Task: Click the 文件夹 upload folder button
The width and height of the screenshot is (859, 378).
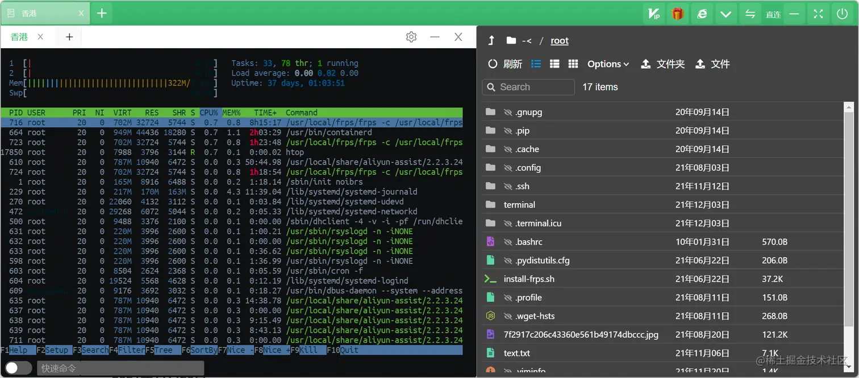Action: pyautogui.click(x=662, y=64)
